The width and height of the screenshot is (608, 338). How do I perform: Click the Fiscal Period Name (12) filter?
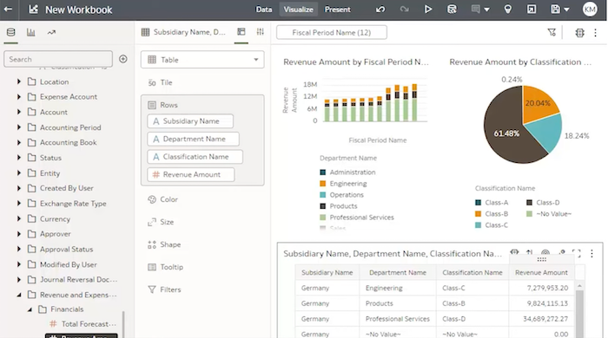point(332,32)
